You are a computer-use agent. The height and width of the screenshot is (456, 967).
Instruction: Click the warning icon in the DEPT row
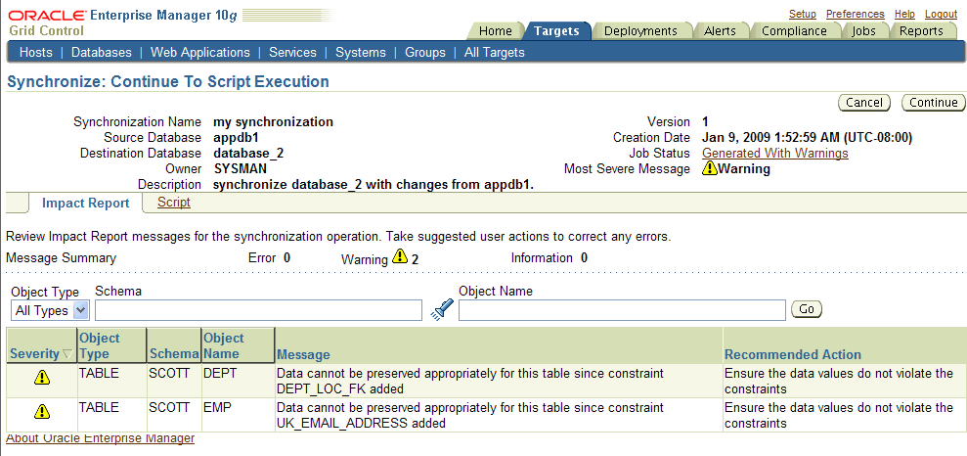tap(41, 377)
